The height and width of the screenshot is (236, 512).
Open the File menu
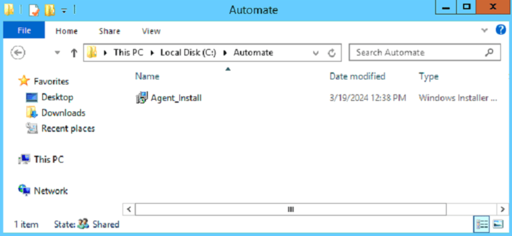pos(24,31)
